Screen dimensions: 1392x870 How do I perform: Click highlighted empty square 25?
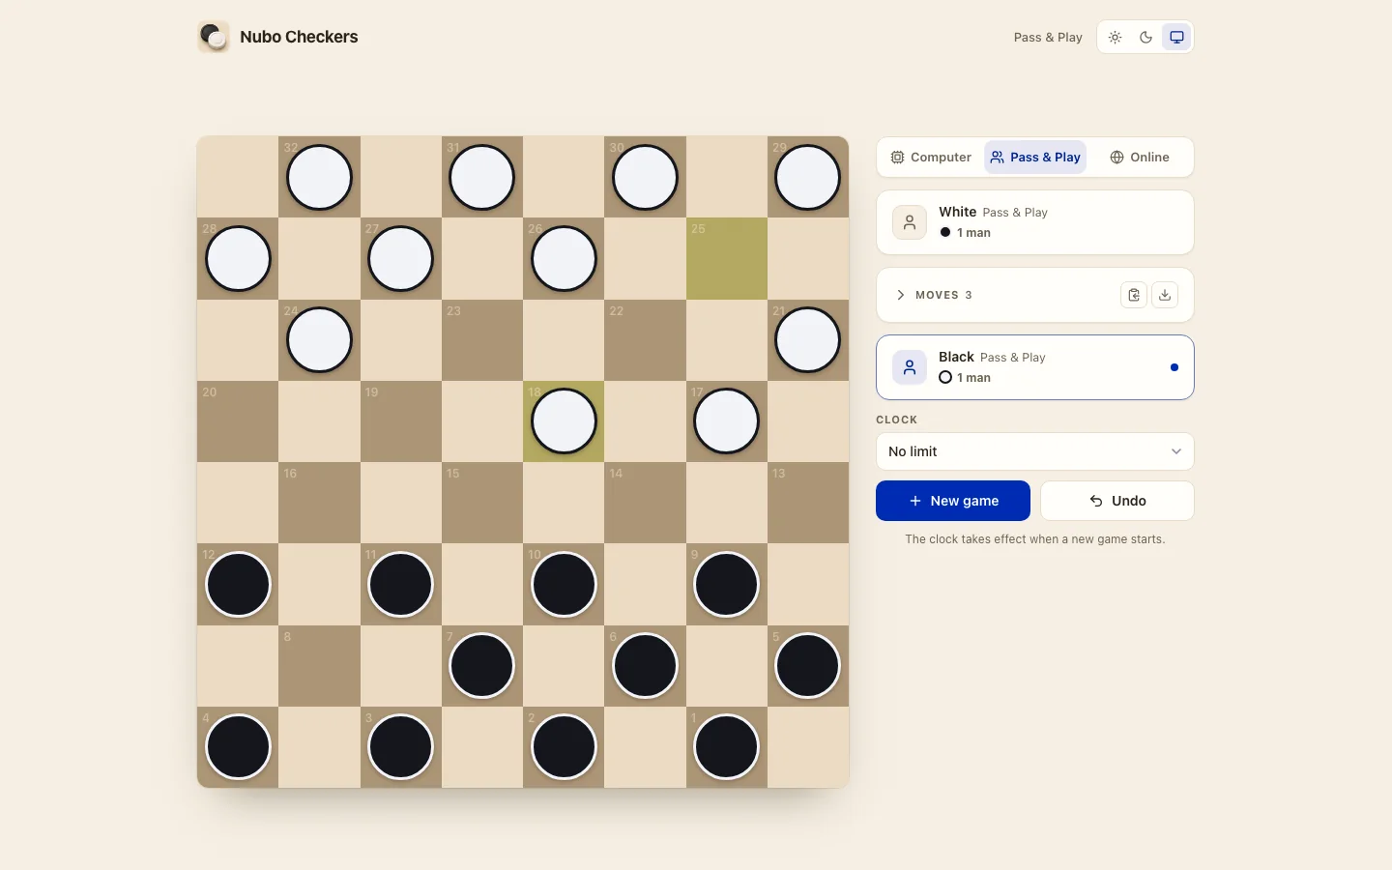click(x=727, y=259)
